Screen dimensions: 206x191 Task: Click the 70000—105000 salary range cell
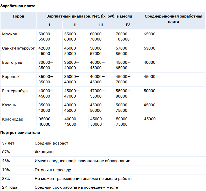(123, 37)
